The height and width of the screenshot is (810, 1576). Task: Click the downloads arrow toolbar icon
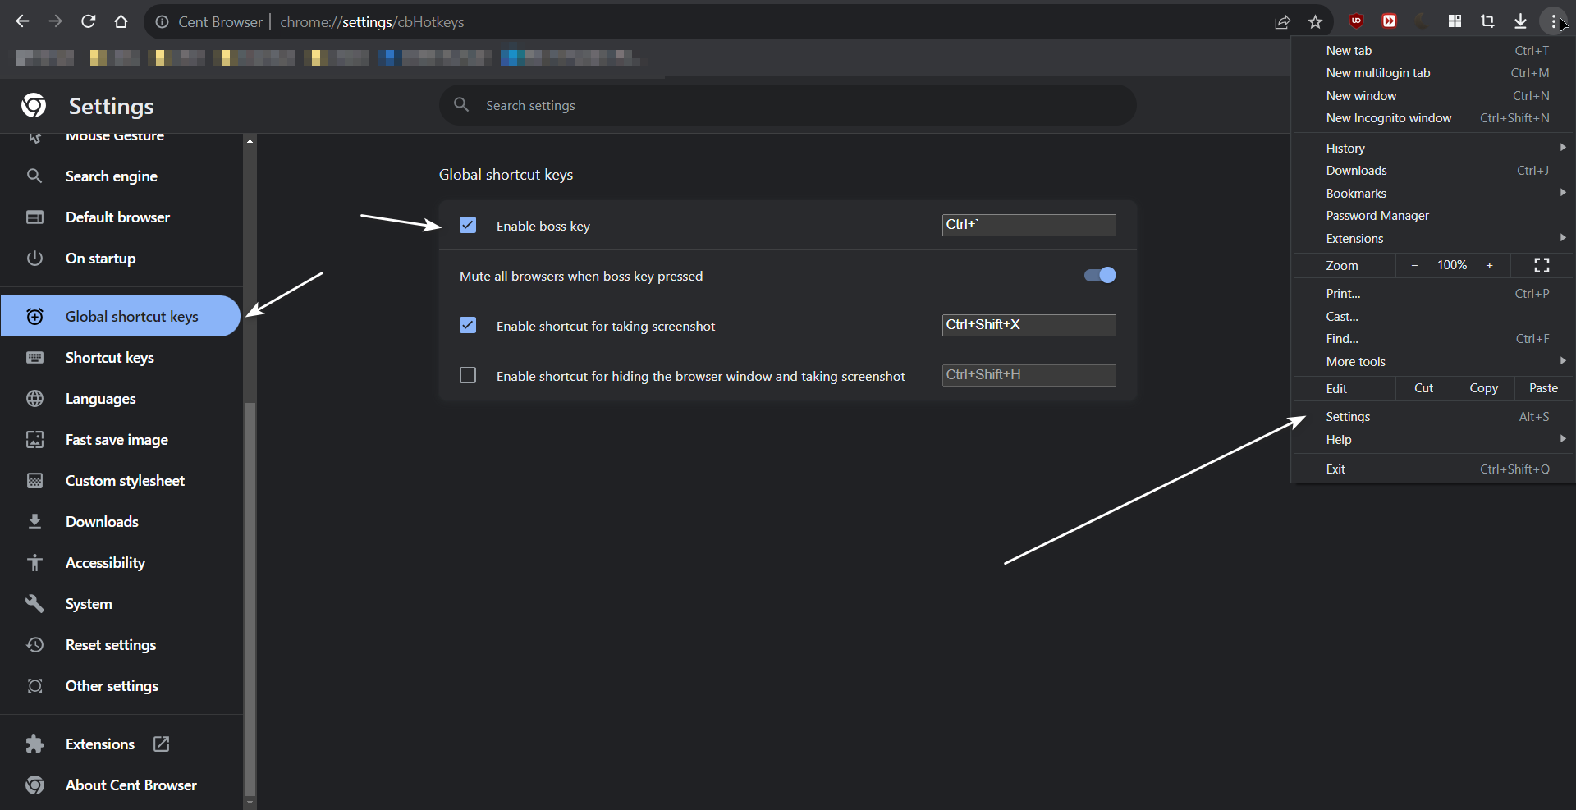coord(1520,21)
